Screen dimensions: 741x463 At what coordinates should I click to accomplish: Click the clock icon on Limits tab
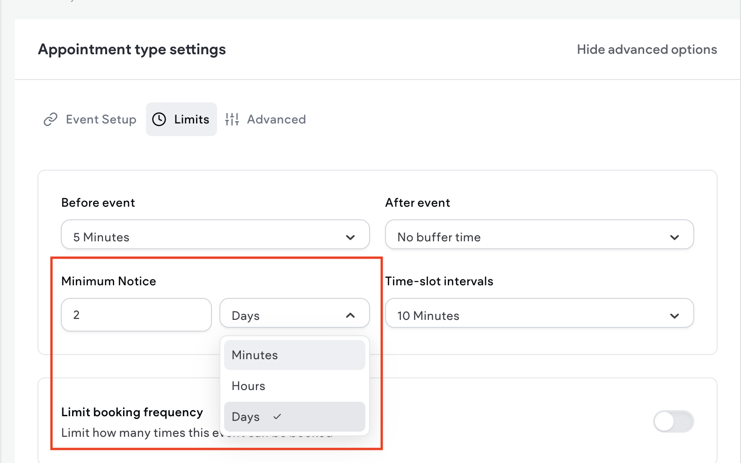coord(159,120)
